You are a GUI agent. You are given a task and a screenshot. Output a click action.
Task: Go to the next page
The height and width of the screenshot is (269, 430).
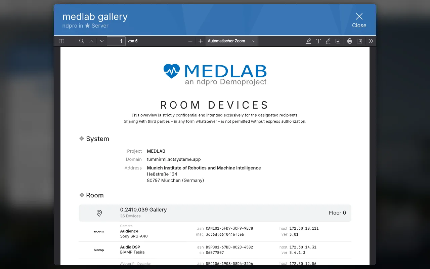click(x=102, y=41)
